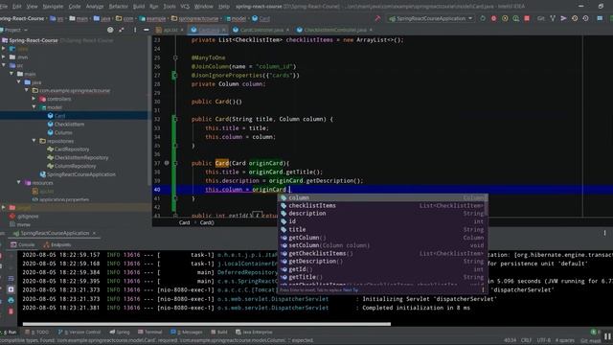Image resolution: width=613 pixels, height=345 pixels.
Task: Click scroll-to-end icon in Run panel
Action: (11, 289)
